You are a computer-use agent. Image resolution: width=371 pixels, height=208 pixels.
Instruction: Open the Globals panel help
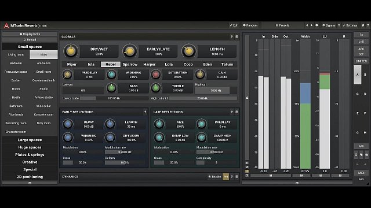[x=232, y=37]
